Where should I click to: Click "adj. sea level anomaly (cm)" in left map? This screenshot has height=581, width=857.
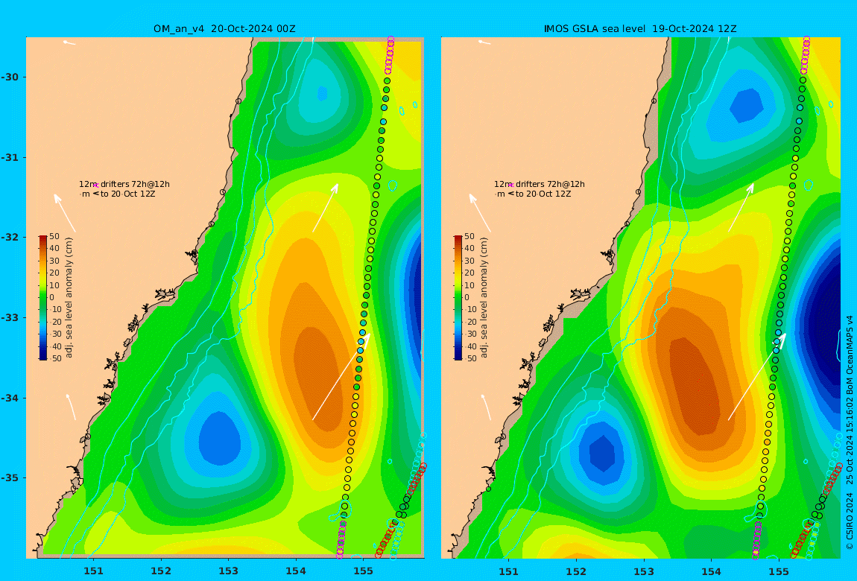click(x=69, y=298)
